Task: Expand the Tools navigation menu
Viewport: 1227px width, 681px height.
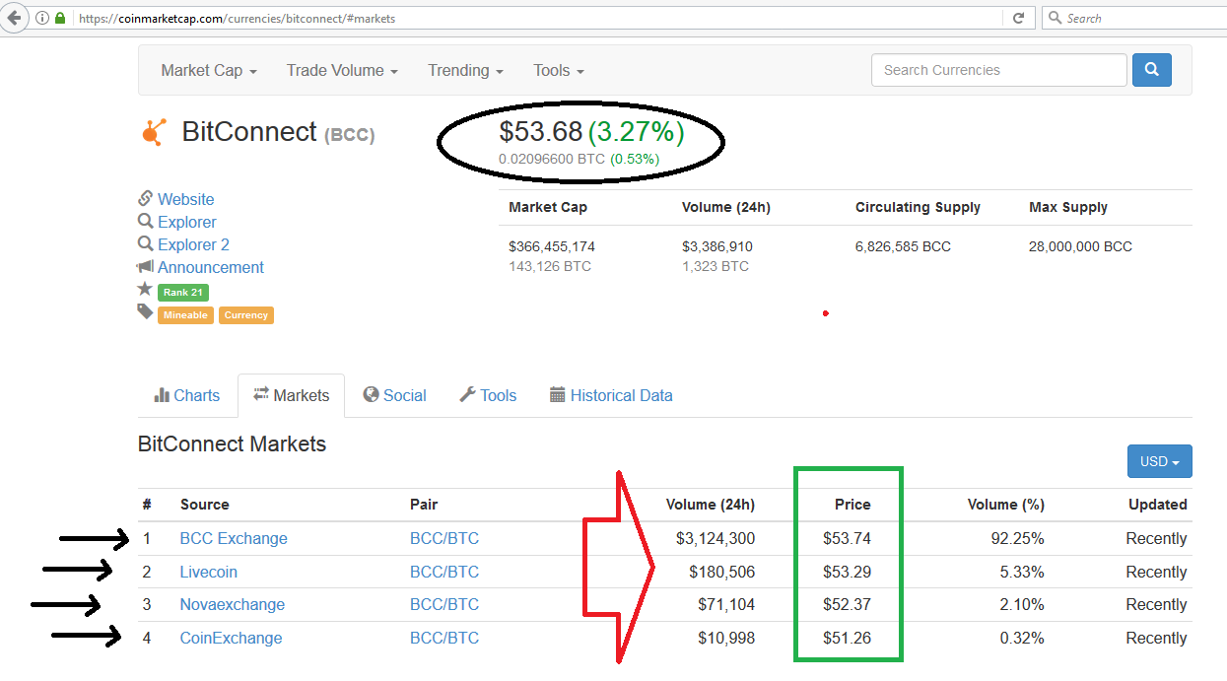Action: (559, 70)
